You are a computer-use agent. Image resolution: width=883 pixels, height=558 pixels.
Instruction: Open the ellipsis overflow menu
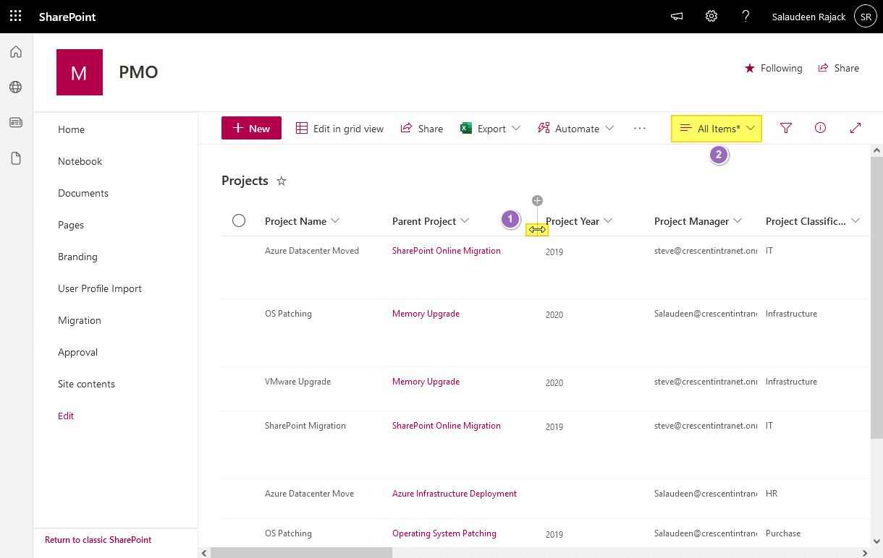pos(639,128)
